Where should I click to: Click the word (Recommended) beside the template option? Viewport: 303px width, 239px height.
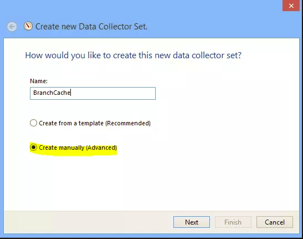128,123
